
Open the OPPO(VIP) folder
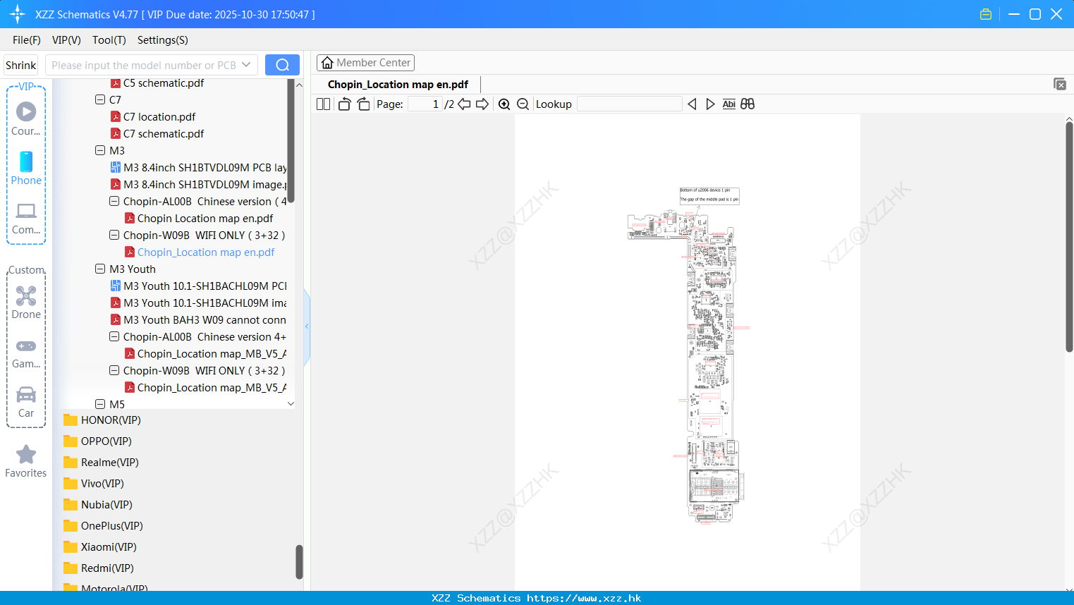(x=106, y=441)
